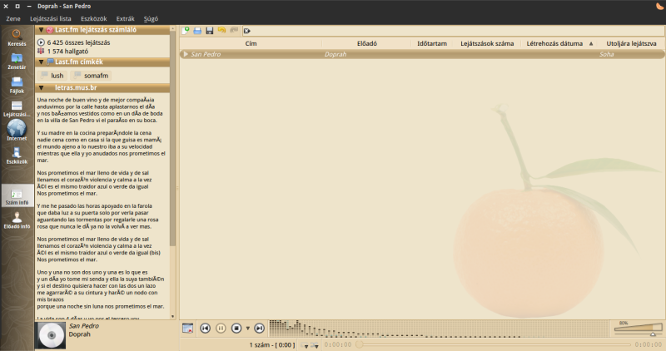666x351 pixels.
Task: Click the San Pedro now-playing title
Action: (84, 326)
